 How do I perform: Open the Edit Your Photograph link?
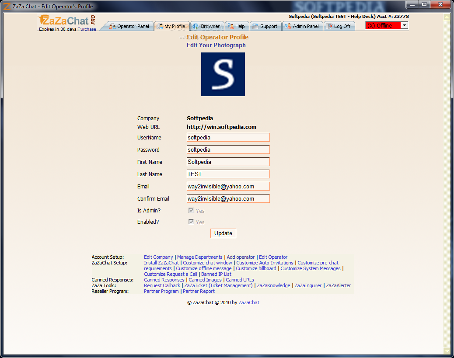click(x=216, y=45)
